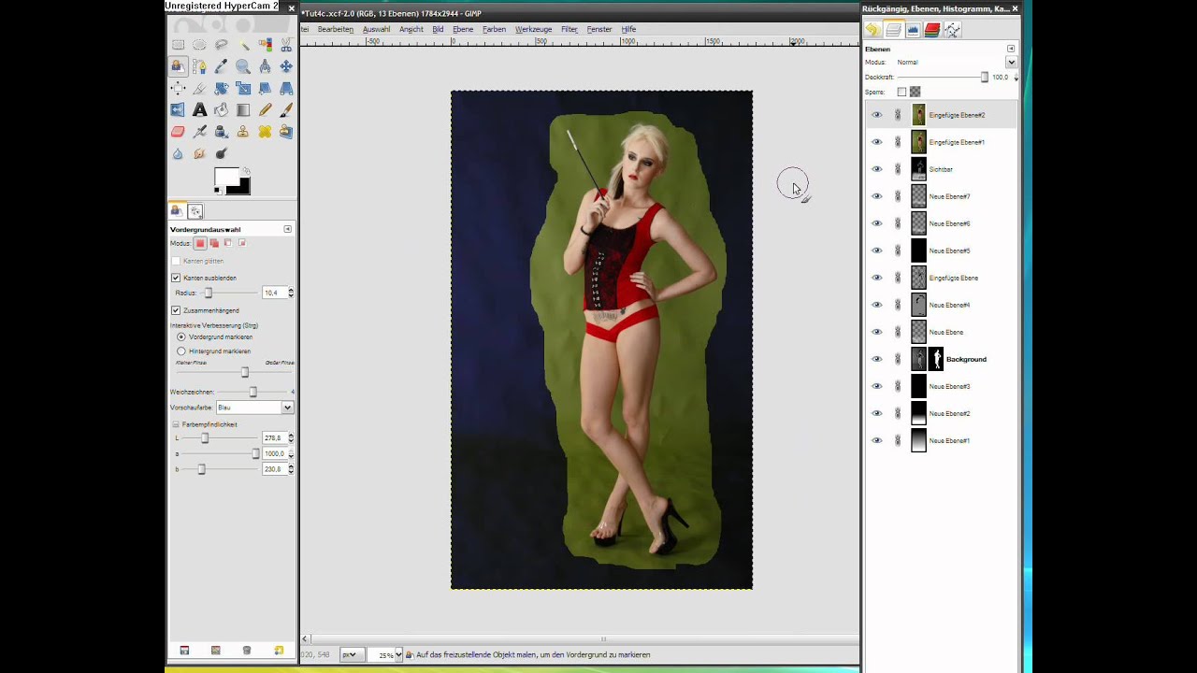Enable the Sperre pixel lock checkbox
Screen dimensions: 1197x673
(901, 92)
